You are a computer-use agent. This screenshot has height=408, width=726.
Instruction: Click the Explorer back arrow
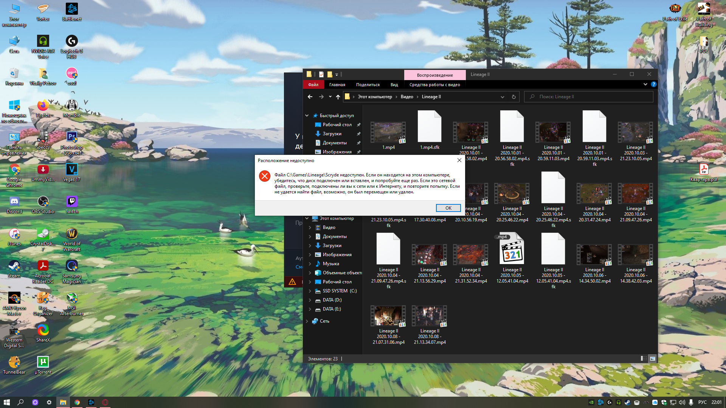310,97
